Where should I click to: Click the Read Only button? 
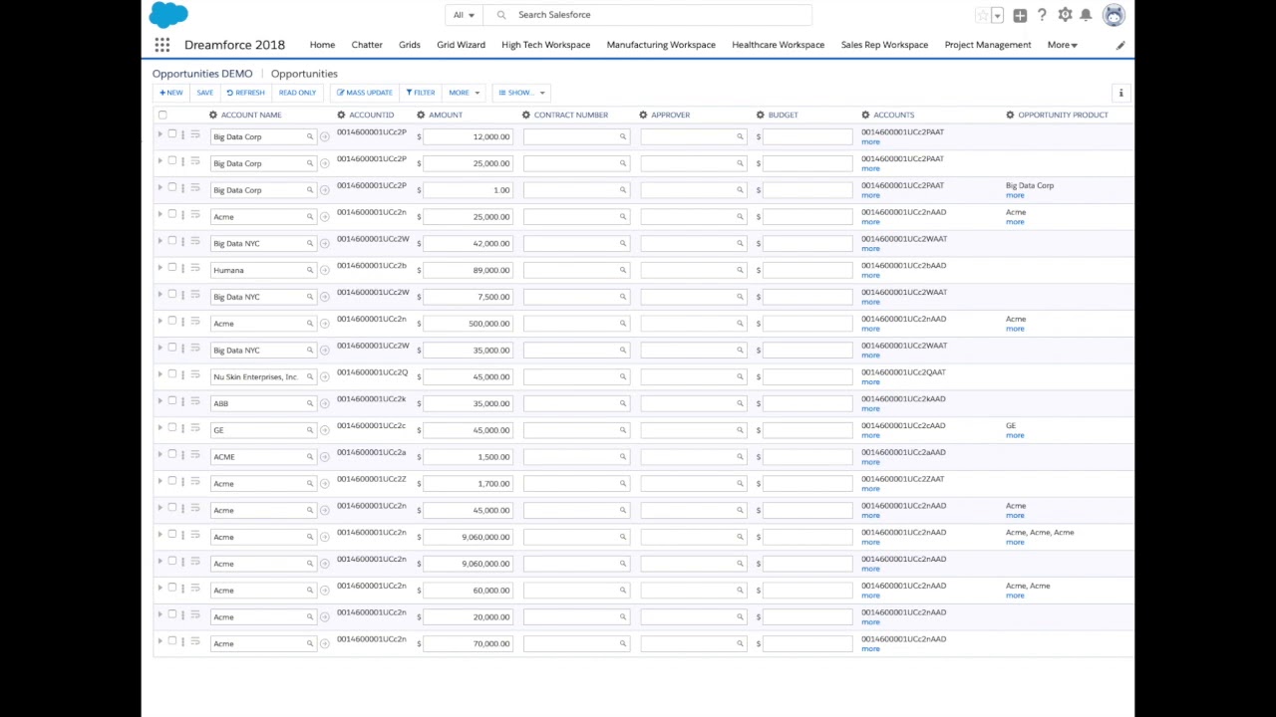(297, 93)
